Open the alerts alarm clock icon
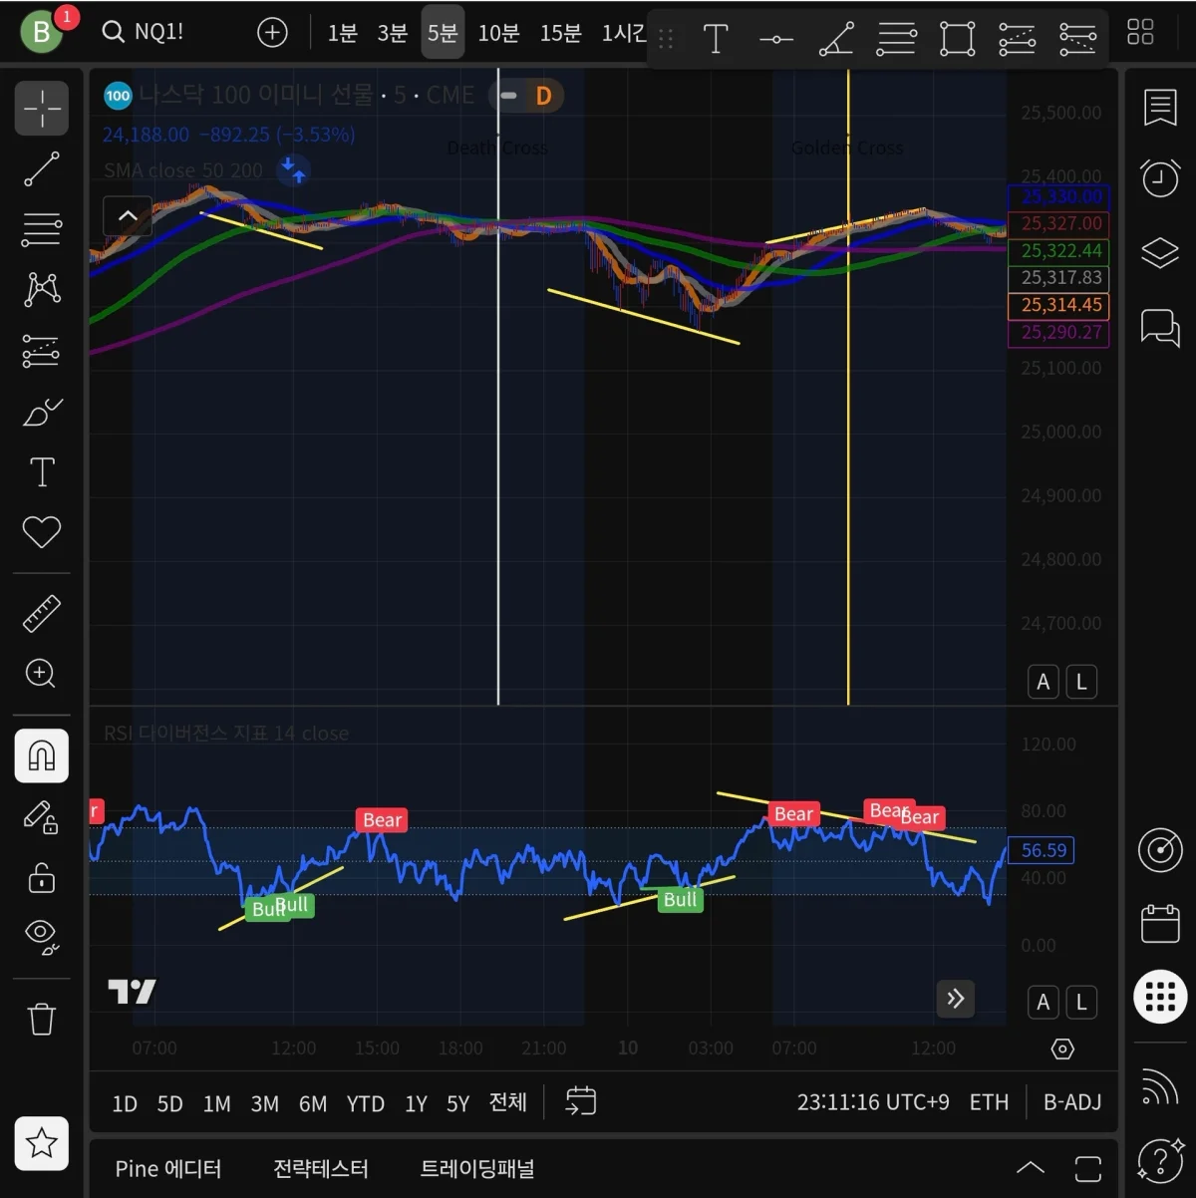The image size is (1196, 1198). tap(1160, 178)
